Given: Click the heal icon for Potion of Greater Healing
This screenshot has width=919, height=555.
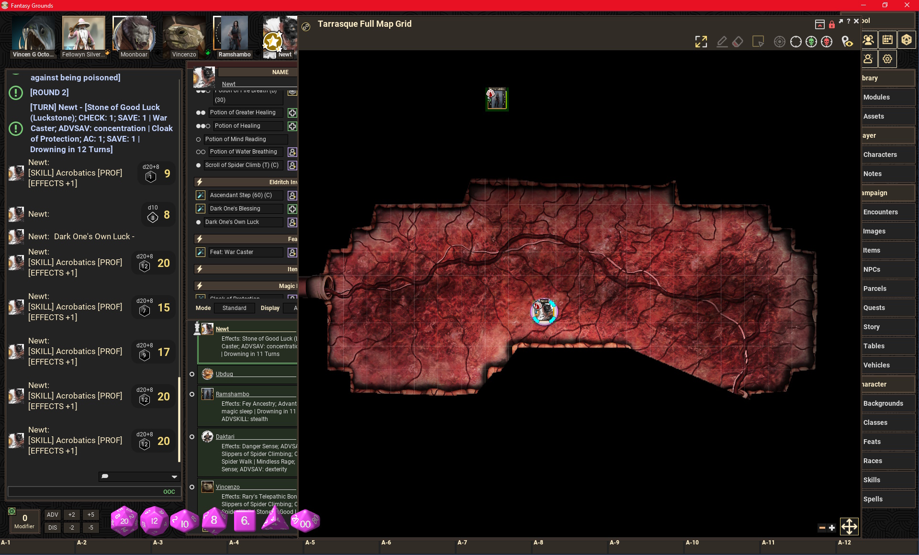Looking at the screenshot, I should [292, 112].
